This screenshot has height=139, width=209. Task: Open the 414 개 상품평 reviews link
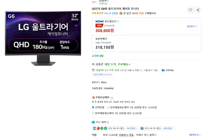pos(111,13)
